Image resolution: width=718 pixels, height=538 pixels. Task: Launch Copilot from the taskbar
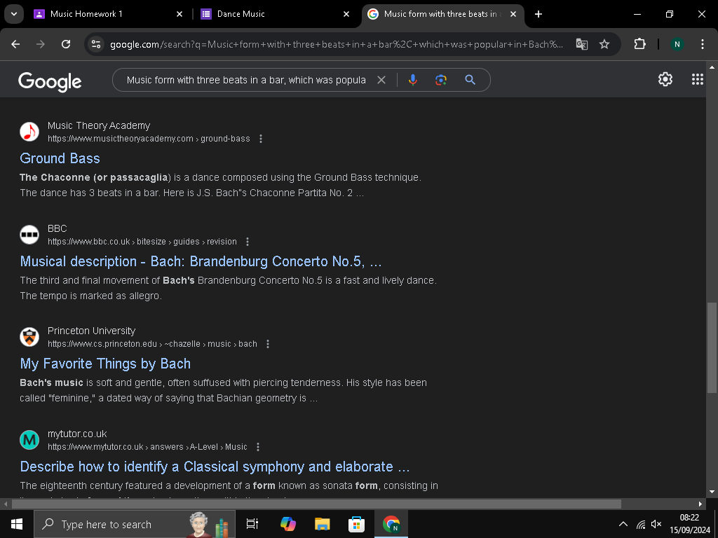pyautogui.click(x=288, y=524)
